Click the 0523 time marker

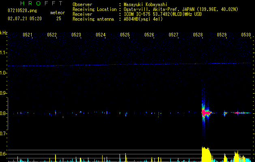point(76,35)
